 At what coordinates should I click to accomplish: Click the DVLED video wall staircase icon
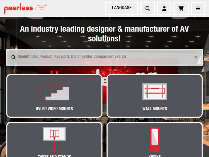[54, 91]
